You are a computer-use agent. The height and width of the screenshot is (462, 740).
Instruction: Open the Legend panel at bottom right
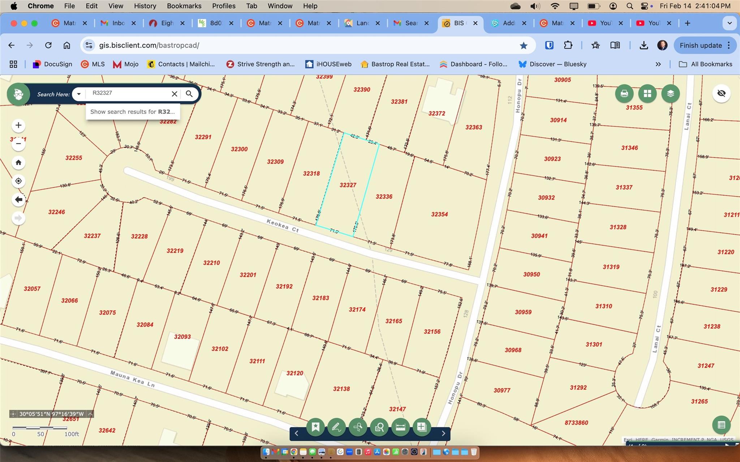point(722,425)
